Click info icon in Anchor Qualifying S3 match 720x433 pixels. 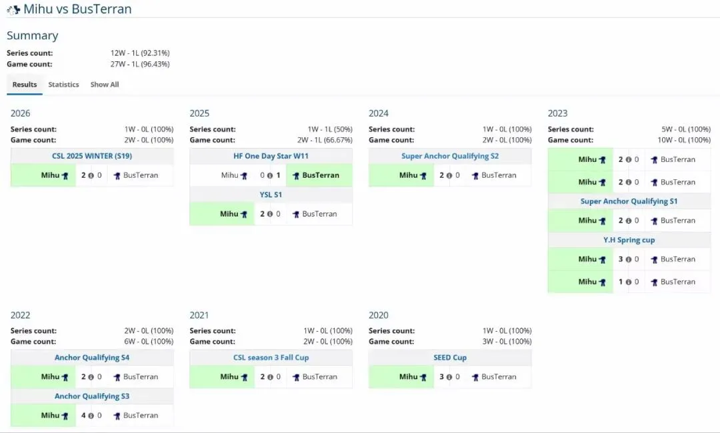coord(91,416)
